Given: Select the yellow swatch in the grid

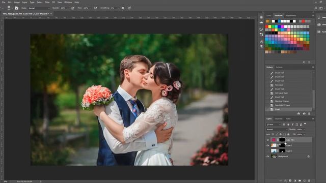Looking at the screenshot, I should (x=269, y=26).
